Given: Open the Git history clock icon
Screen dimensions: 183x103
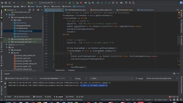Looking at the screenshot, I should tap(113, 3).
